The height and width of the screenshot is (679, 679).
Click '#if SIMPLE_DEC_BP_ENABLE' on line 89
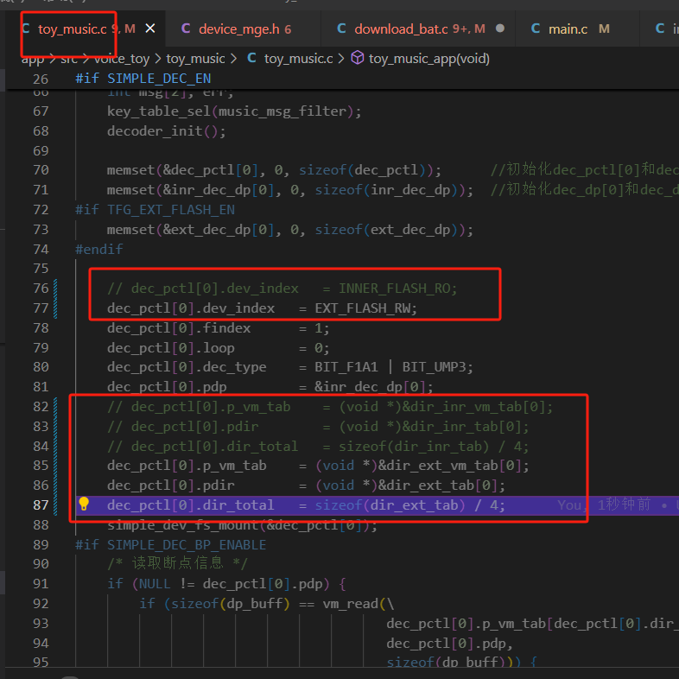click(171, 545)
